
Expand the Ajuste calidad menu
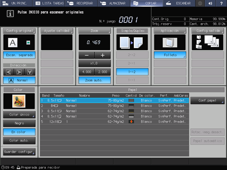click(57, 31)
